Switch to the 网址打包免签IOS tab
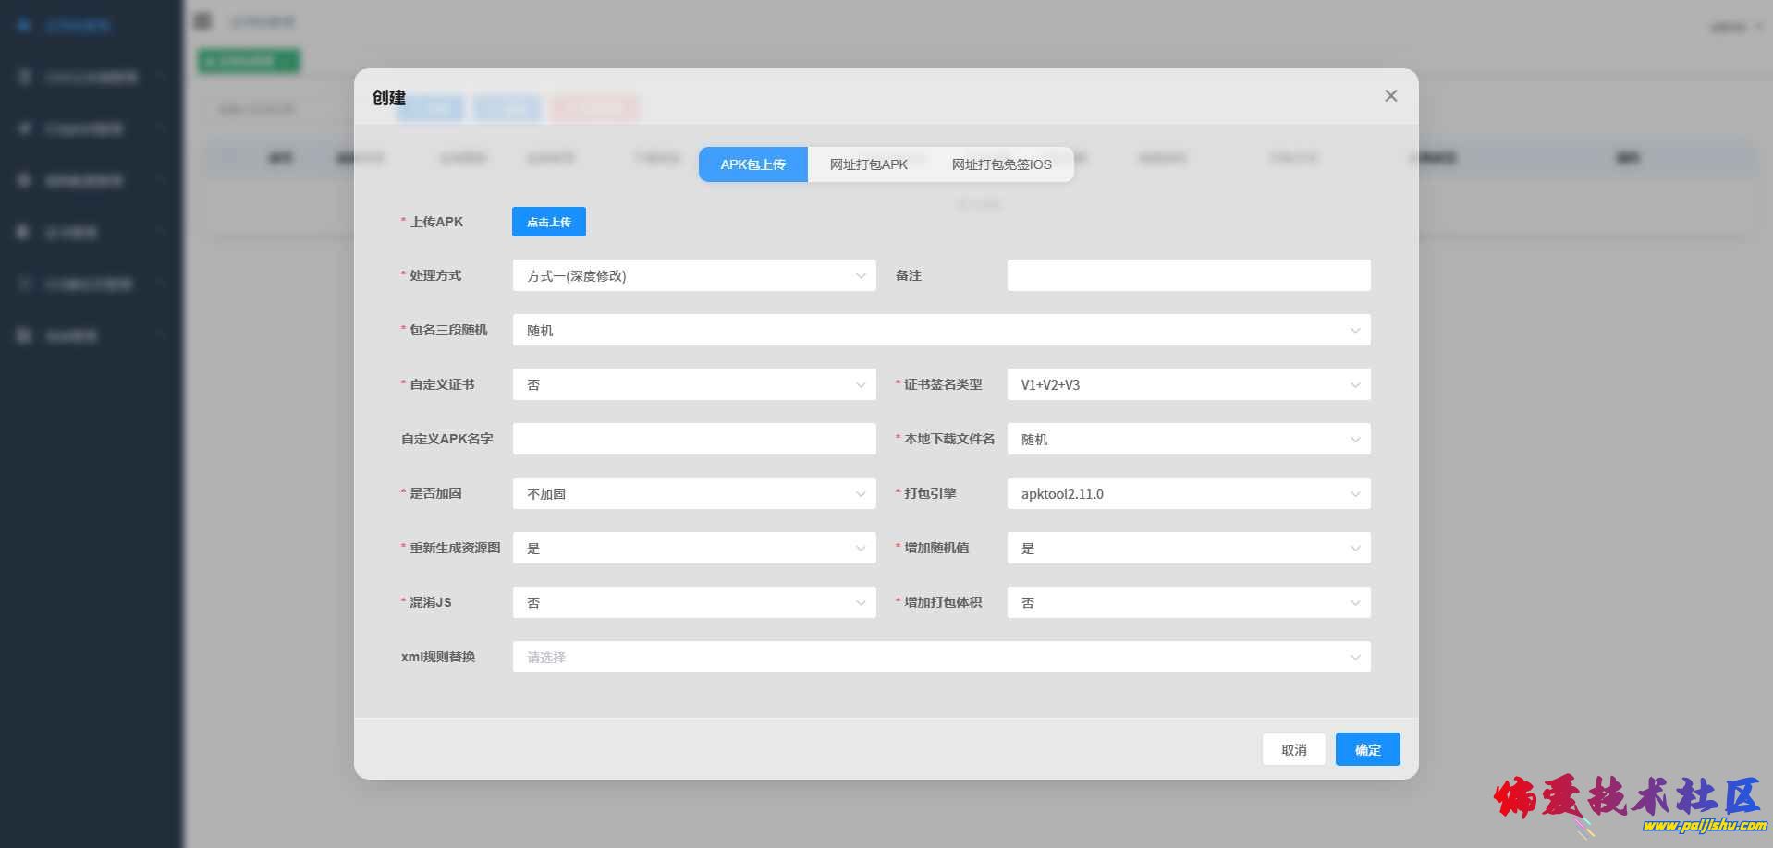 (x=1001, y=164)
